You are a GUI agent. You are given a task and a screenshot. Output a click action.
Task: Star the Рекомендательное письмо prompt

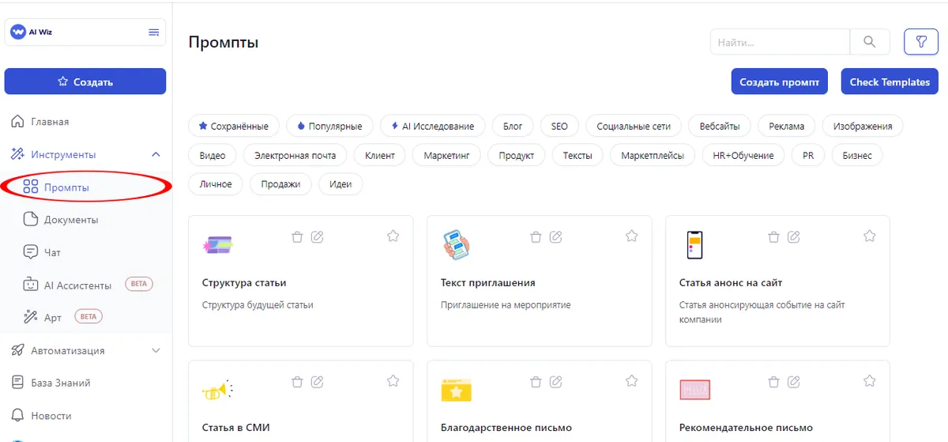[870, 381]
